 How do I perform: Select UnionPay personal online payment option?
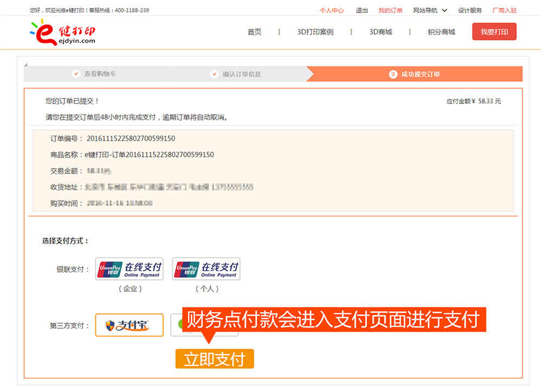pos(206,269)
